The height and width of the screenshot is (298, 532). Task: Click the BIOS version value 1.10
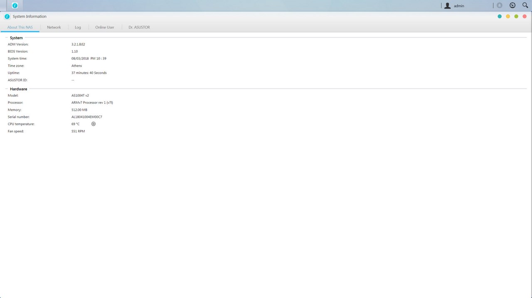click(x=74, y=52)
